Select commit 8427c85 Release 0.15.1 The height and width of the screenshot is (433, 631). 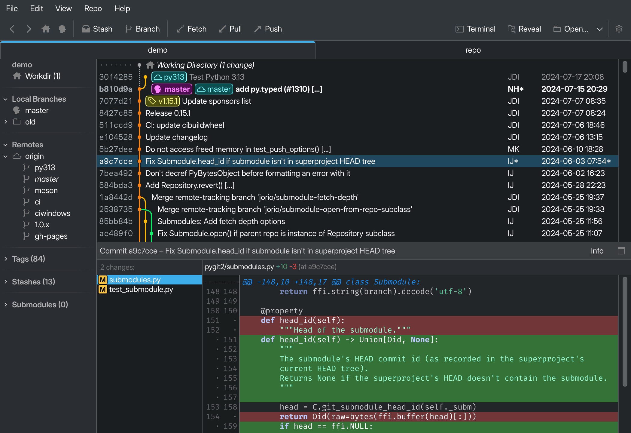tap(358, 113)
